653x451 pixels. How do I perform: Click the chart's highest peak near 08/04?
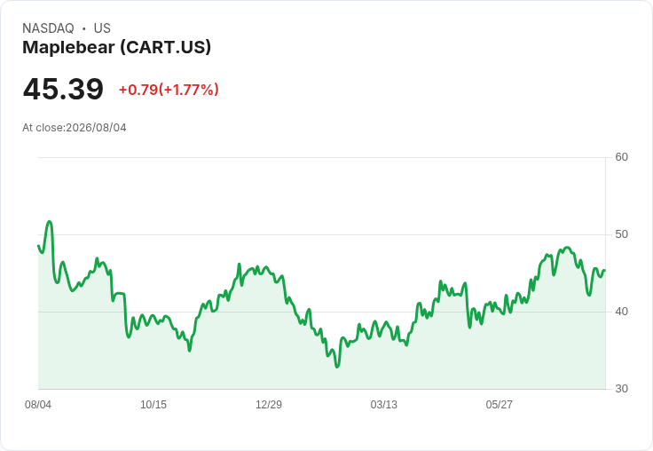click(x=50, y=221)
